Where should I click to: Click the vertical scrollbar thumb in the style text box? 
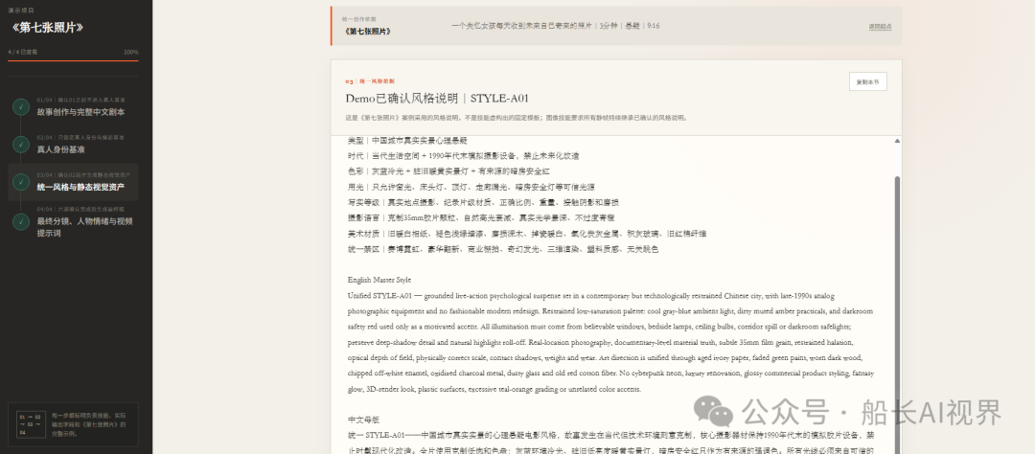click(x=897, y=315)
